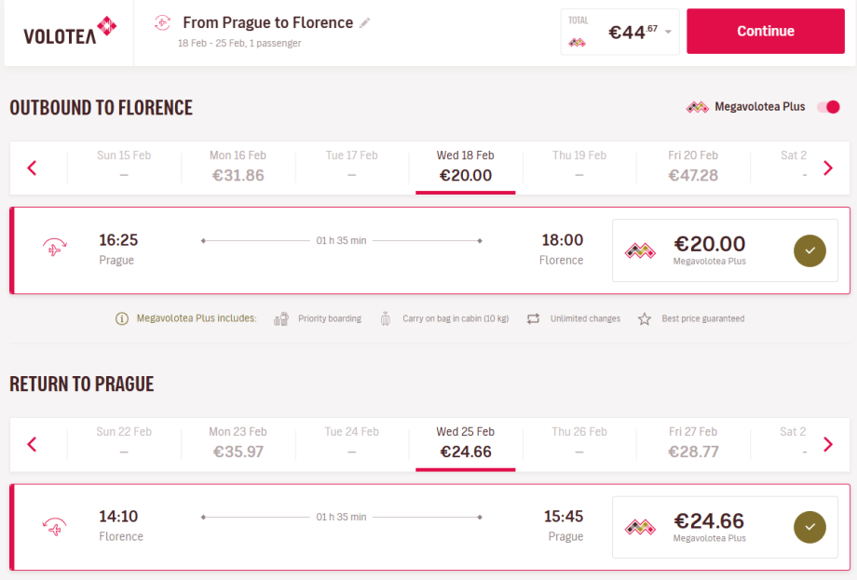This screenshot has width=857, height=580.
Task: Click the outbound flight departure plane icon
Action: 54,250
